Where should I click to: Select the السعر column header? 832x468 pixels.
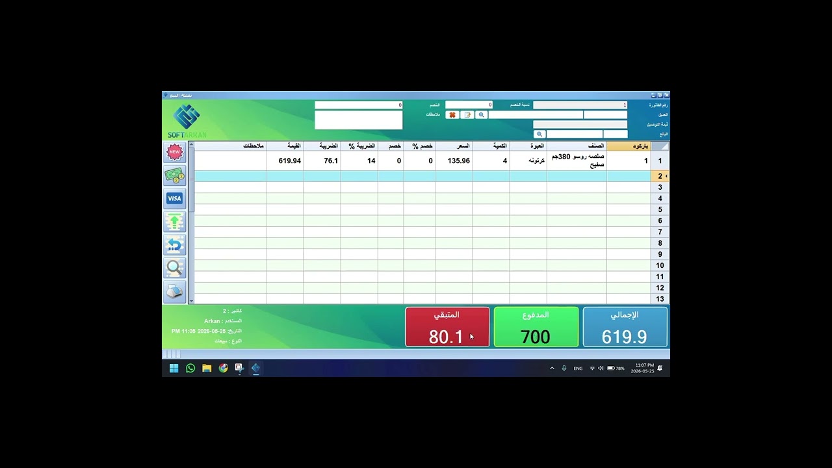coord(454,146)
